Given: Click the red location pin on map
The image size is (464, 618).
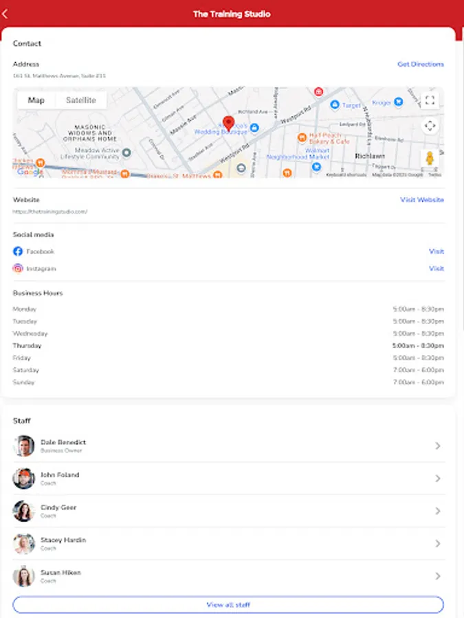Looking at the screenshot, I should pyautogui.click(x=228, y=124).
